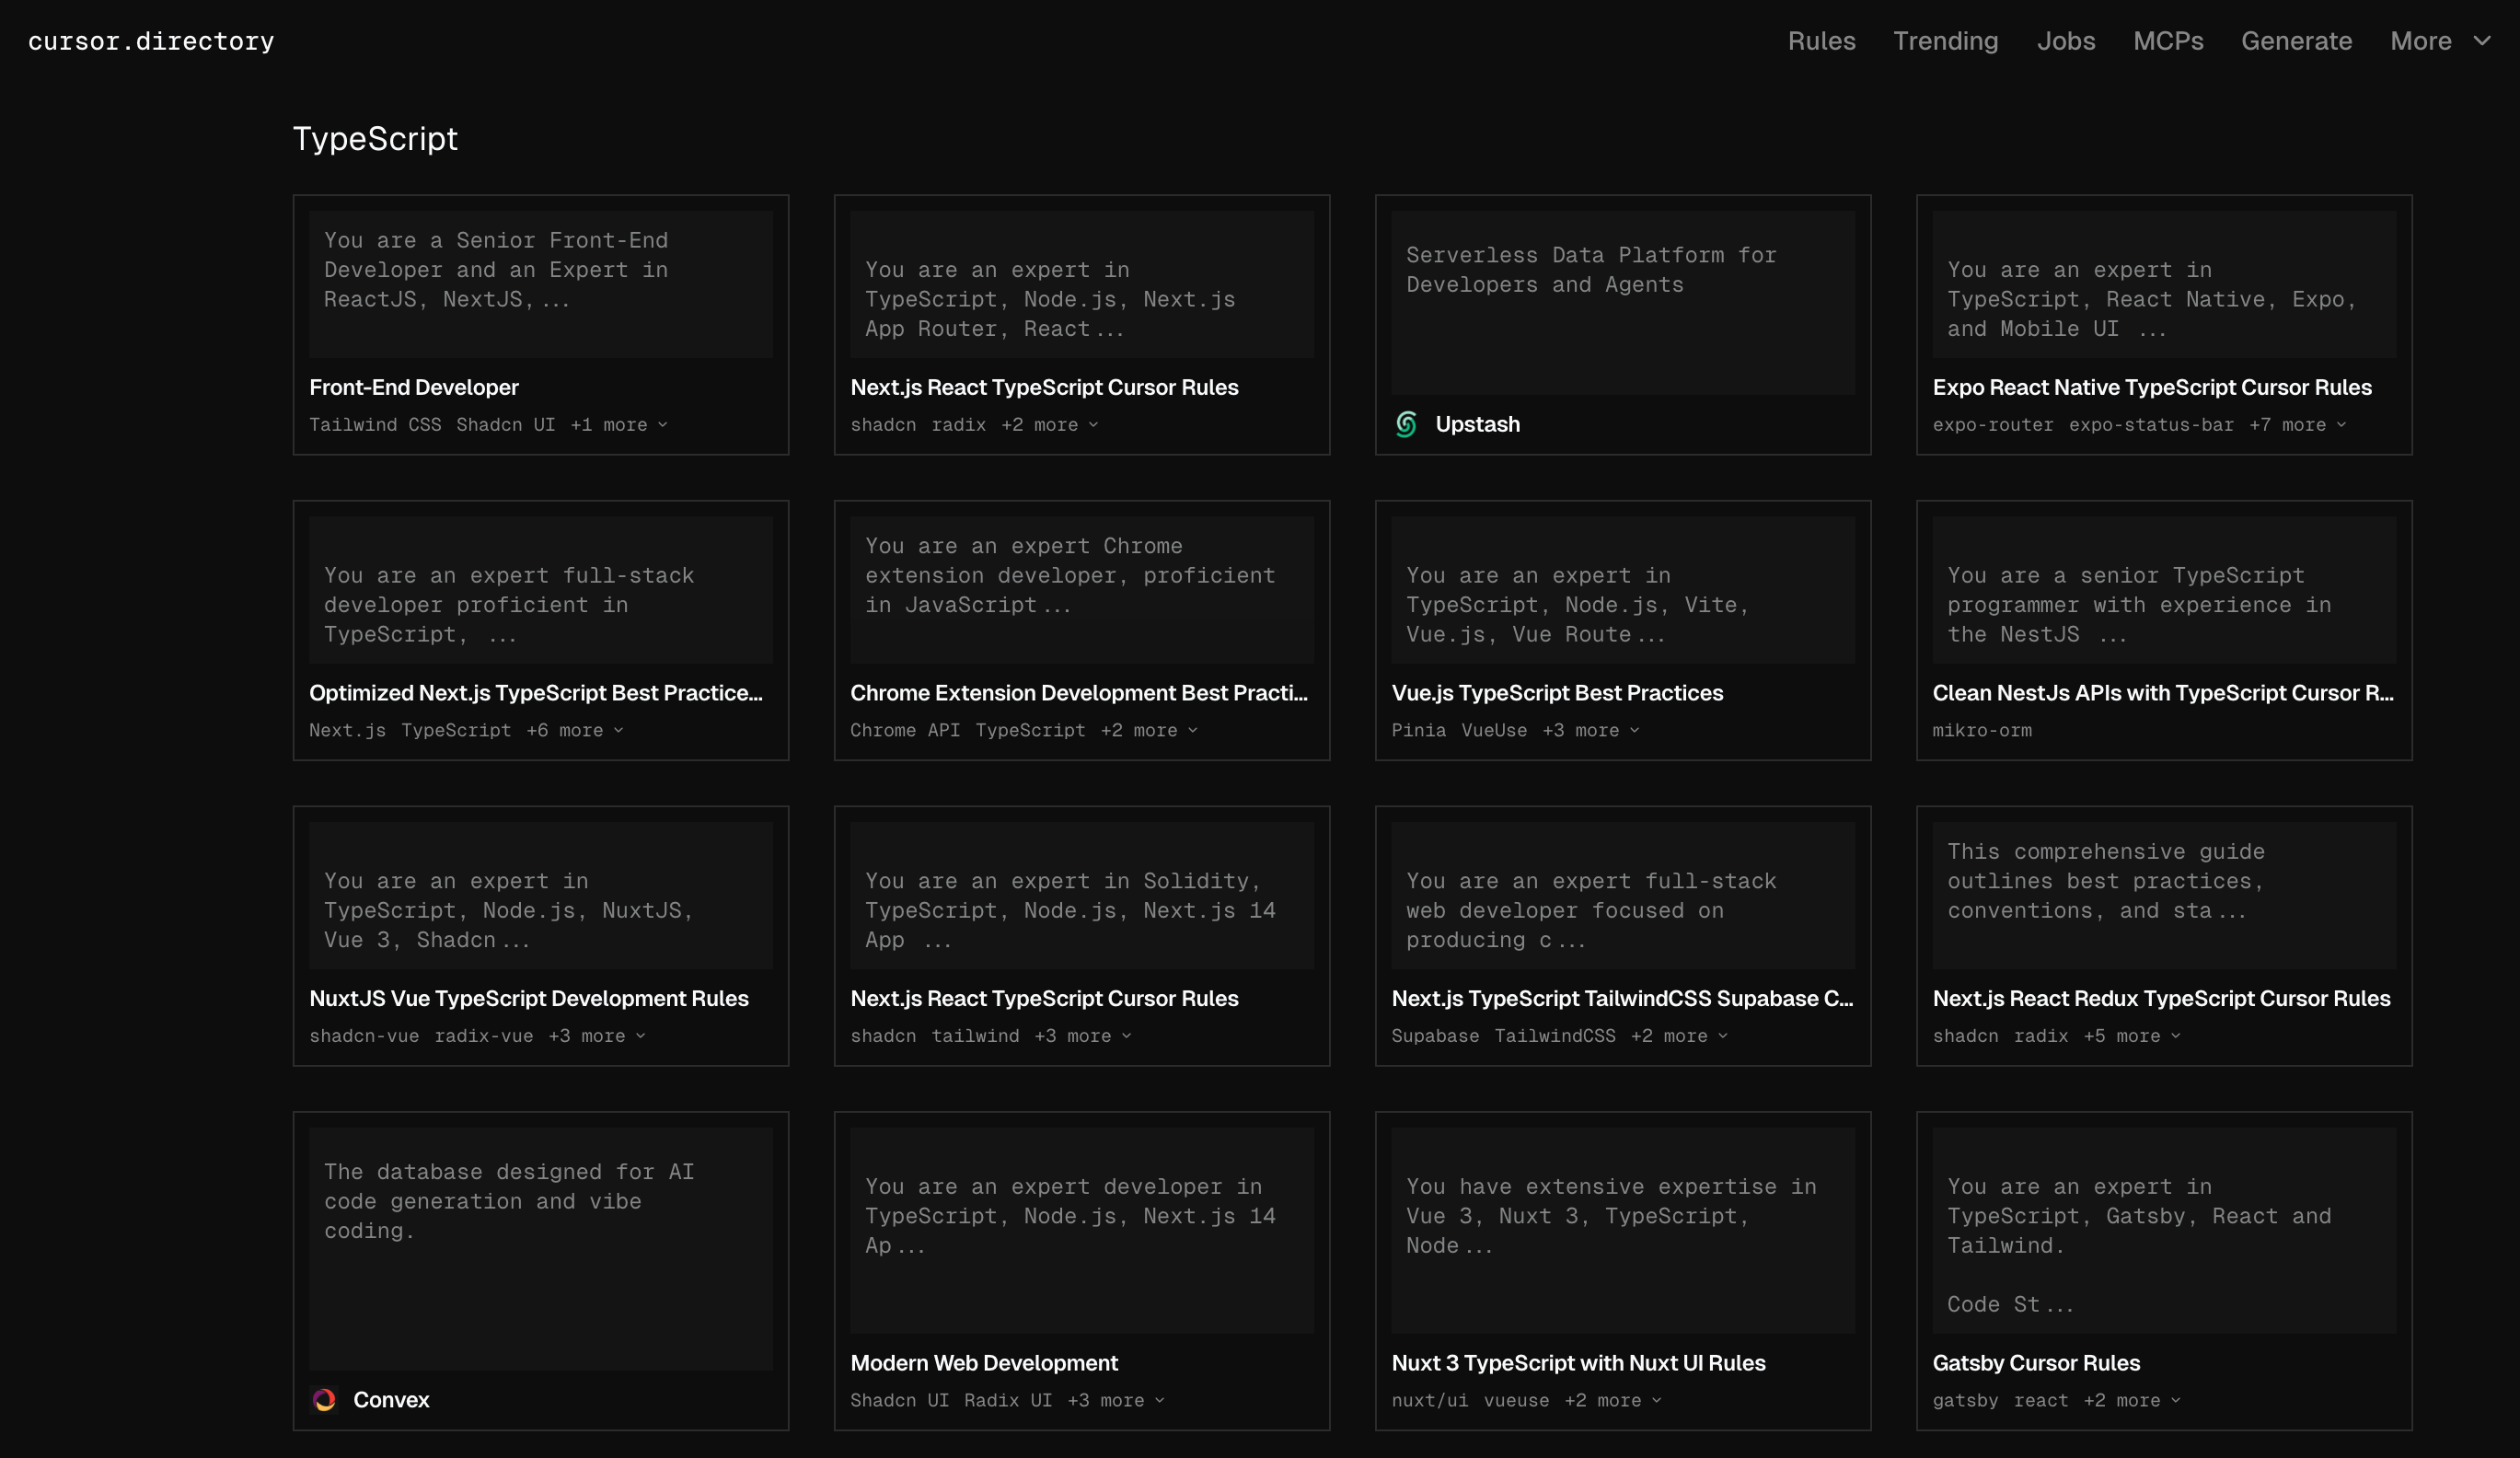This screenshot has width=2520, height=1458.
Task: Open the Rules nav item
Action: click(x=1821, y=41)
